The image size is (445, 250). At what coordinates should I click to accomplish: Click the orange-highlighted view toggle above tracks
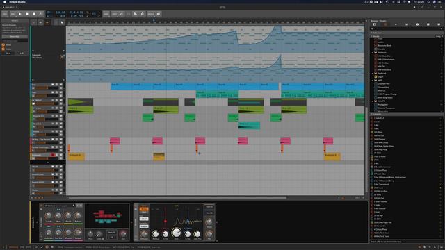(x=47, y=22)
